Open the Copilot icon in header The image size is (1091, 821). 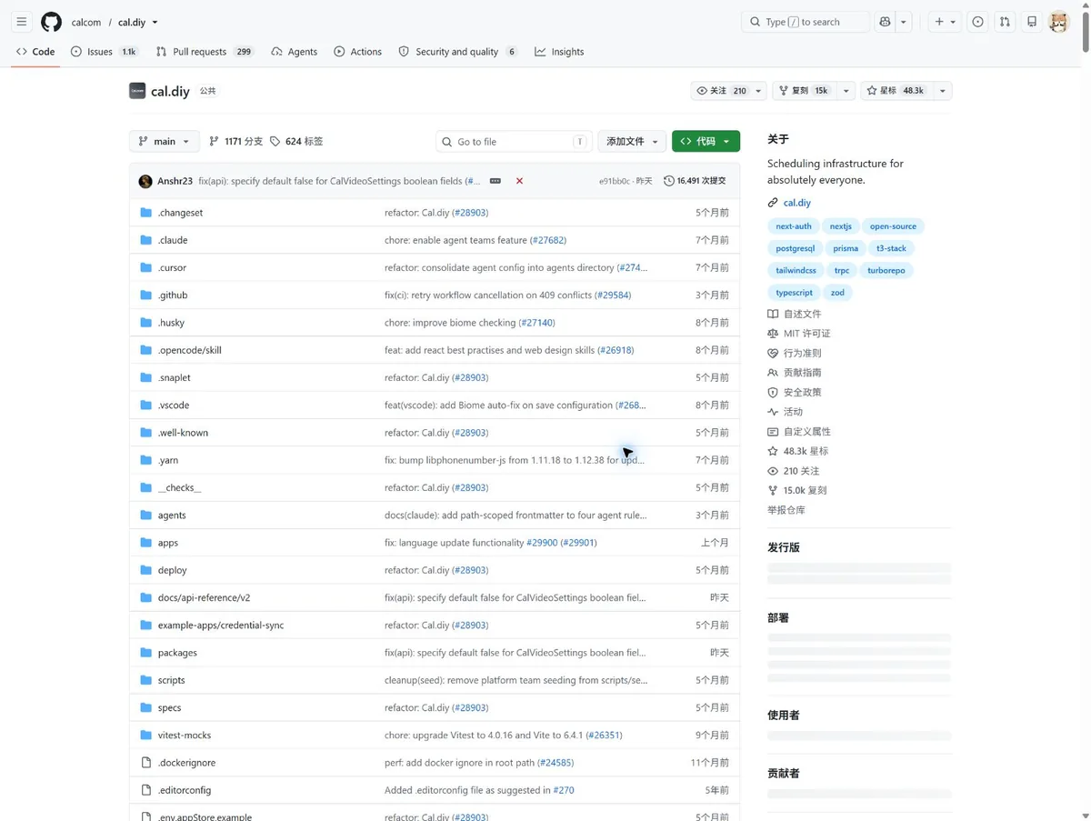(x=885, y=22)
